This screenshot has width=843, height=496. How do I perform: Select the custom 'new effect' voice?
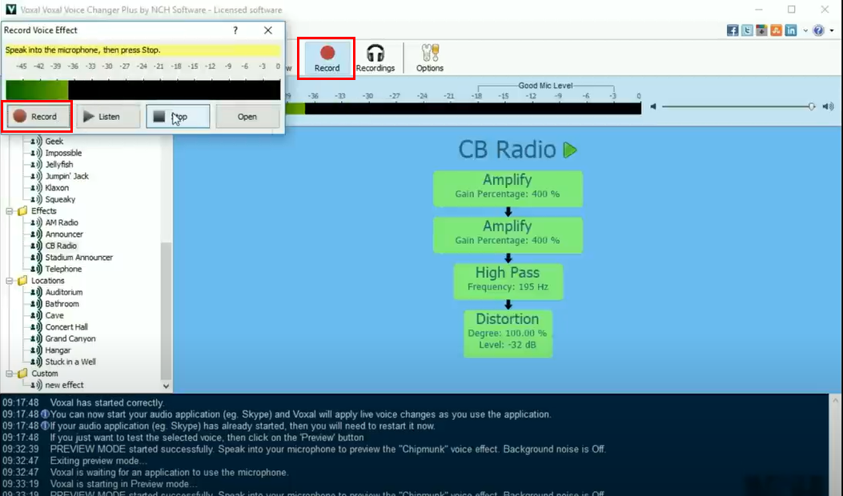[x=65, y=385]
